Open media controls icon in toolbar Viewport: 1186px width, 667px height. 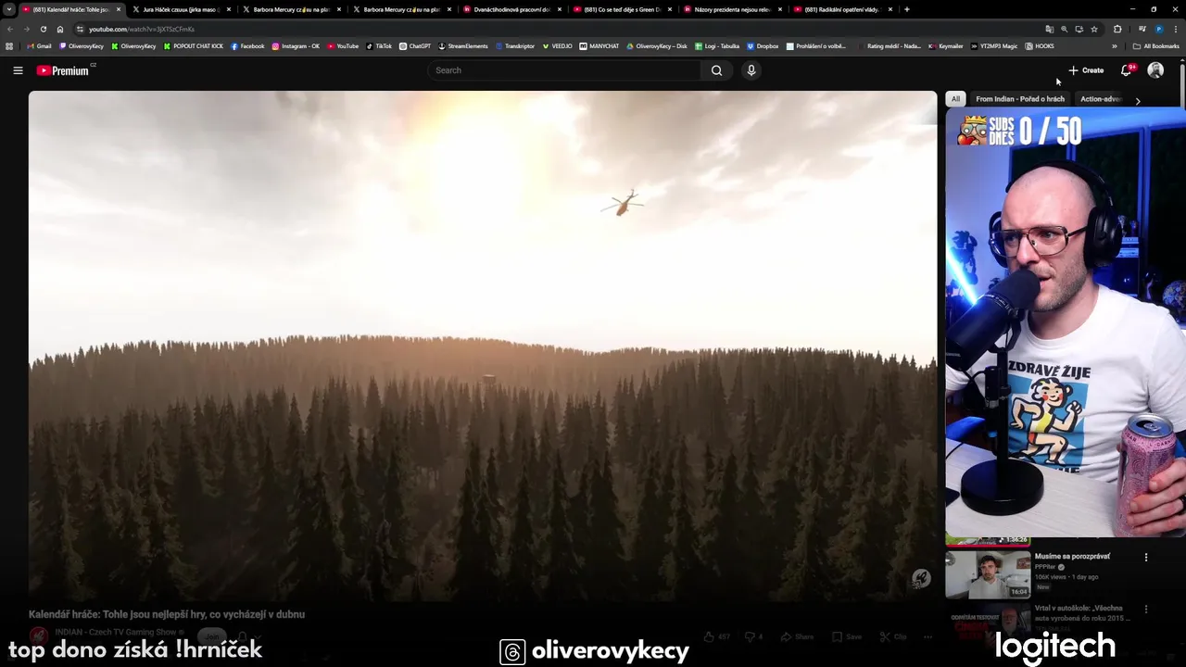click(x=1142, y=29)
